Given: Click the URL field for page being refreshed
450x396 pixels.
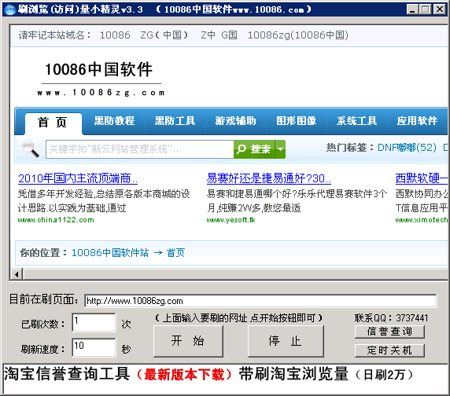Looking at the screenshot, I should pyautogui.click(x=260, y=301).
